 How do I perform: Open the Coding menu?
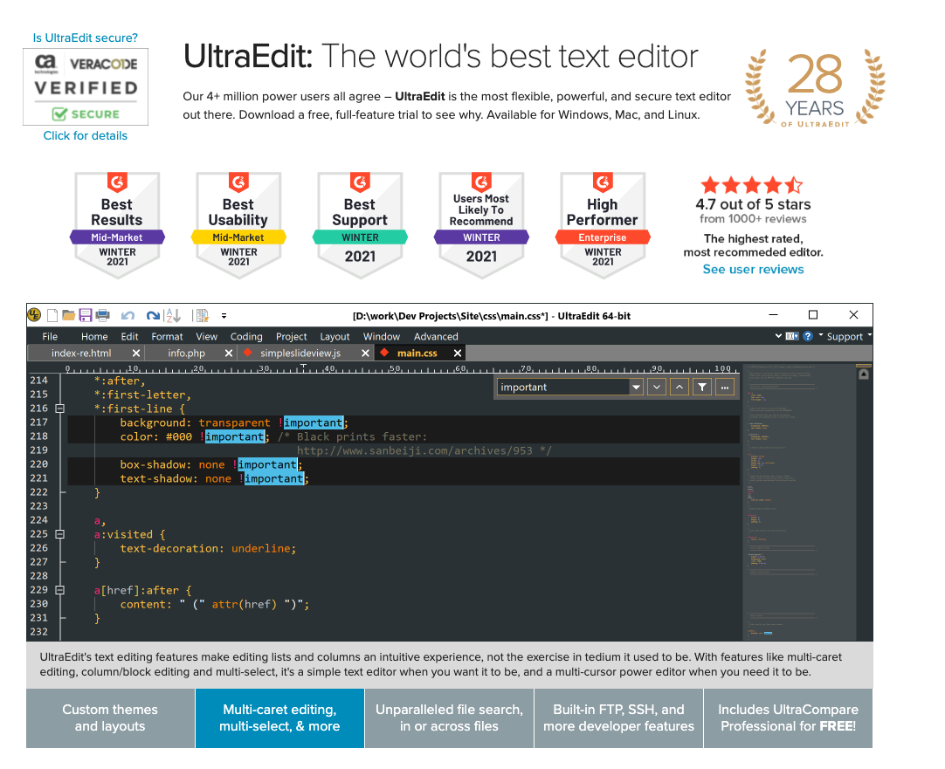(246, 336)
